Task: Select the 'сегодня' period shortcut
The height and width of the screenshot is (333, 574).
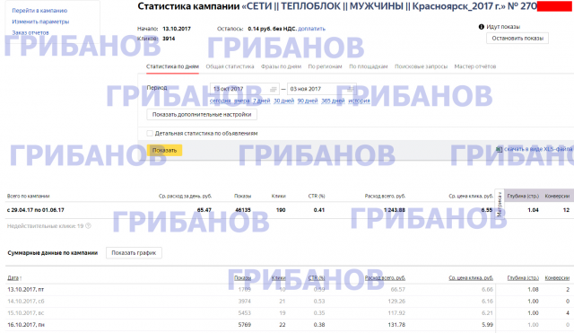Action: coord(220,101)
